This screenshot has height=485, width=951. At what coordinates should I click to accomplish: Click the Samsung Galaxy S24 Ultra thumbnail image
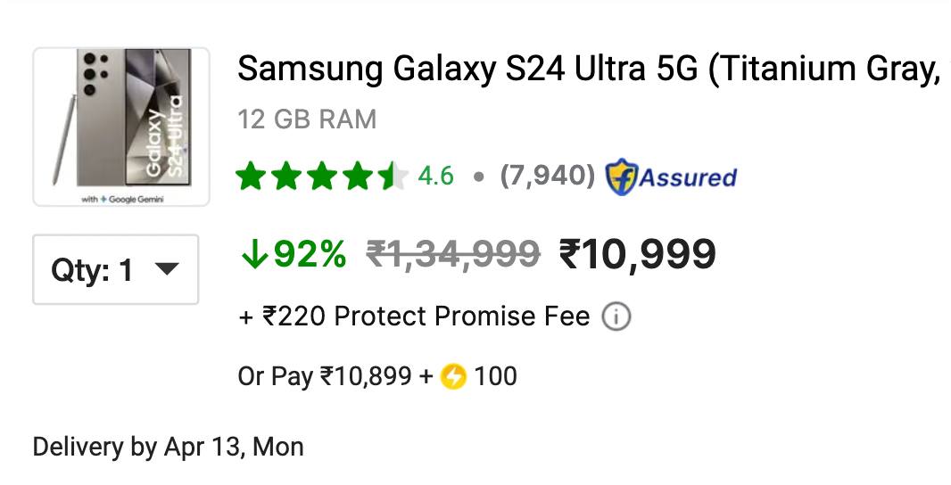tap(121, 127)
